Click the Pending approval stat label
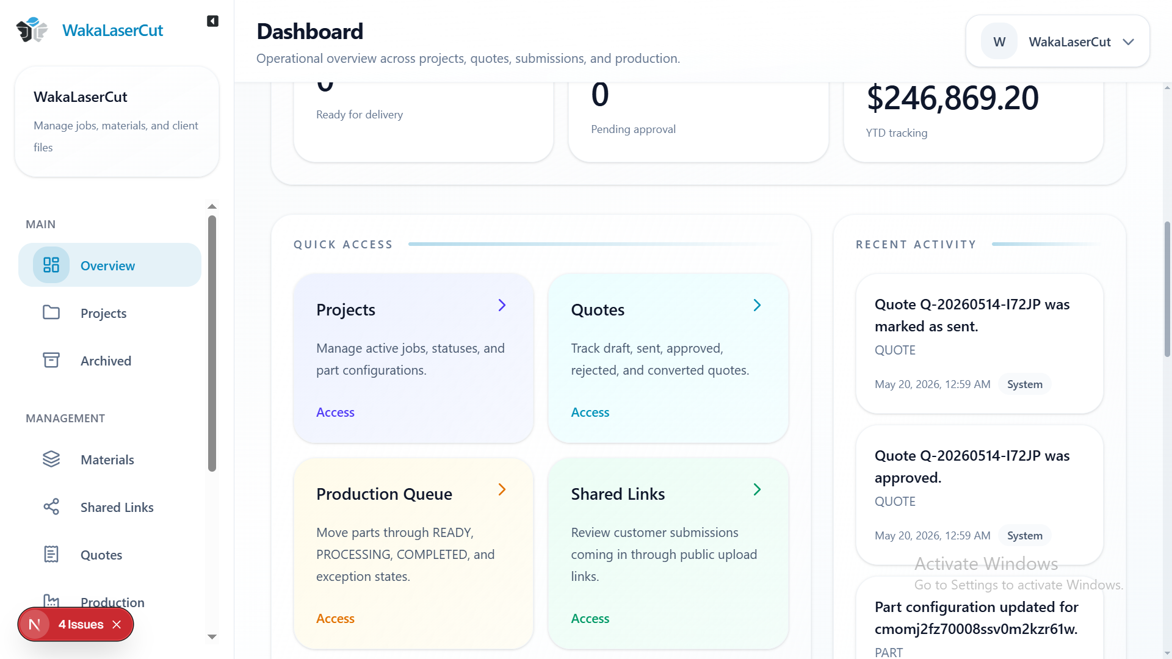 coord(633,129)
